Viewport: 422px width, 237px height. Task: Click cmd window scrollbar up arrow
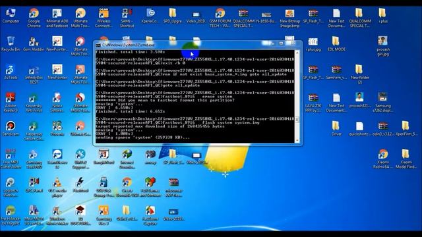point(297,53)
